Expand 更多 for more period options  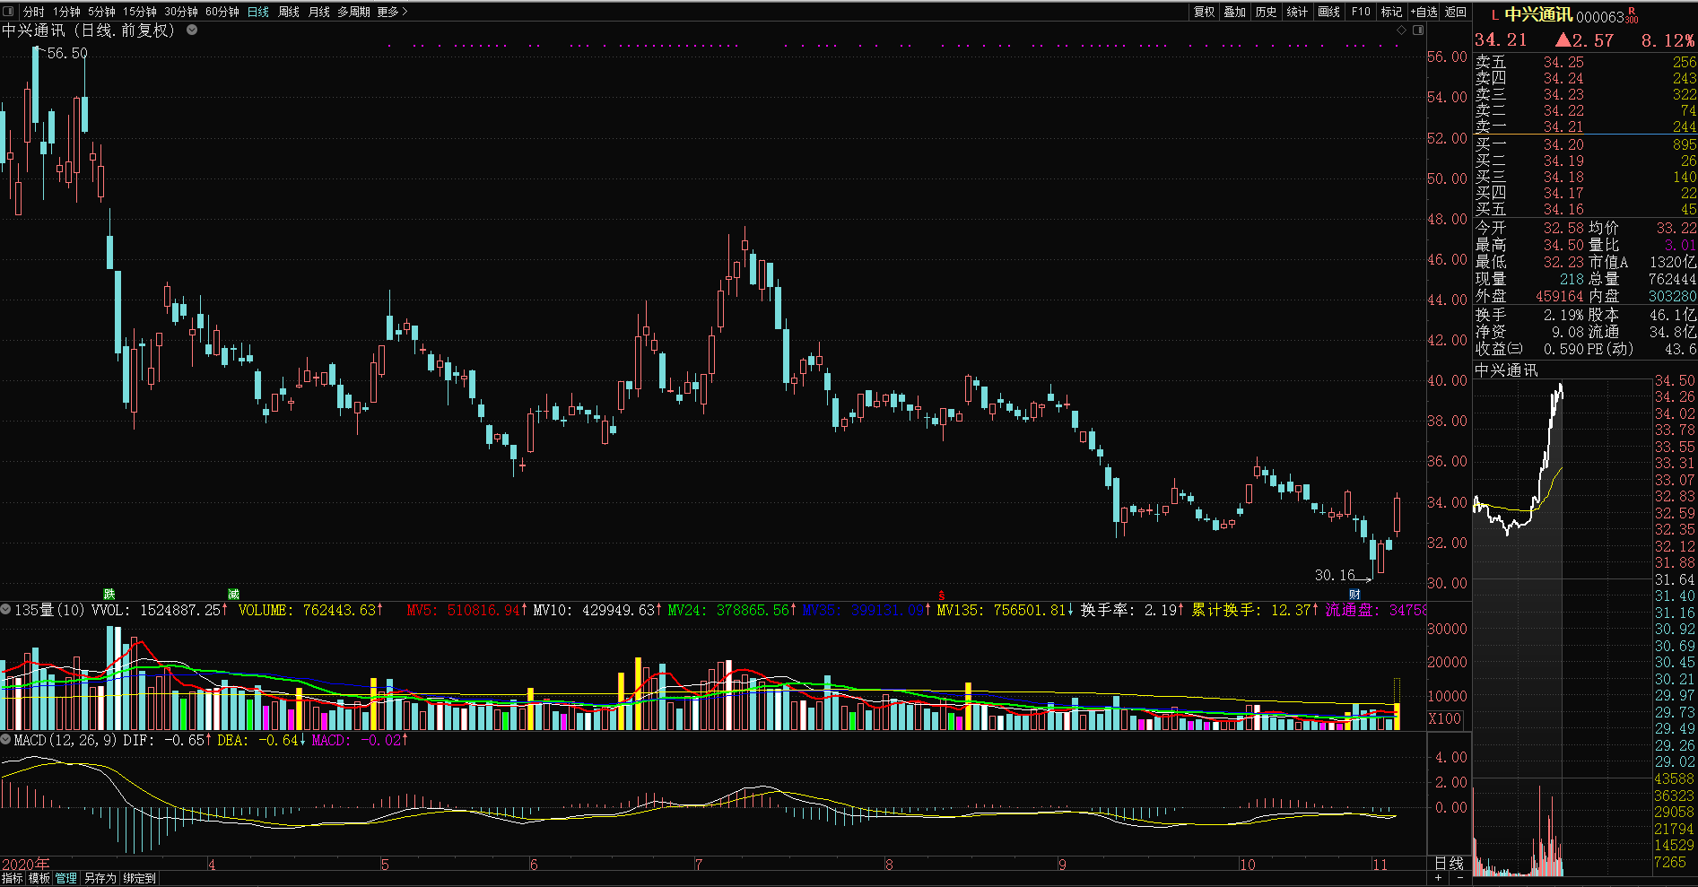[392, 12]
